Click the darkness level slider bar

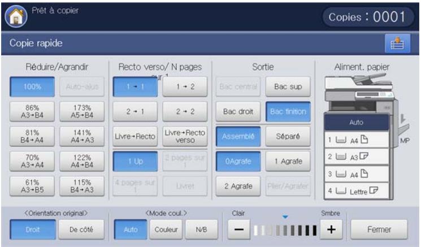(285, 229)
